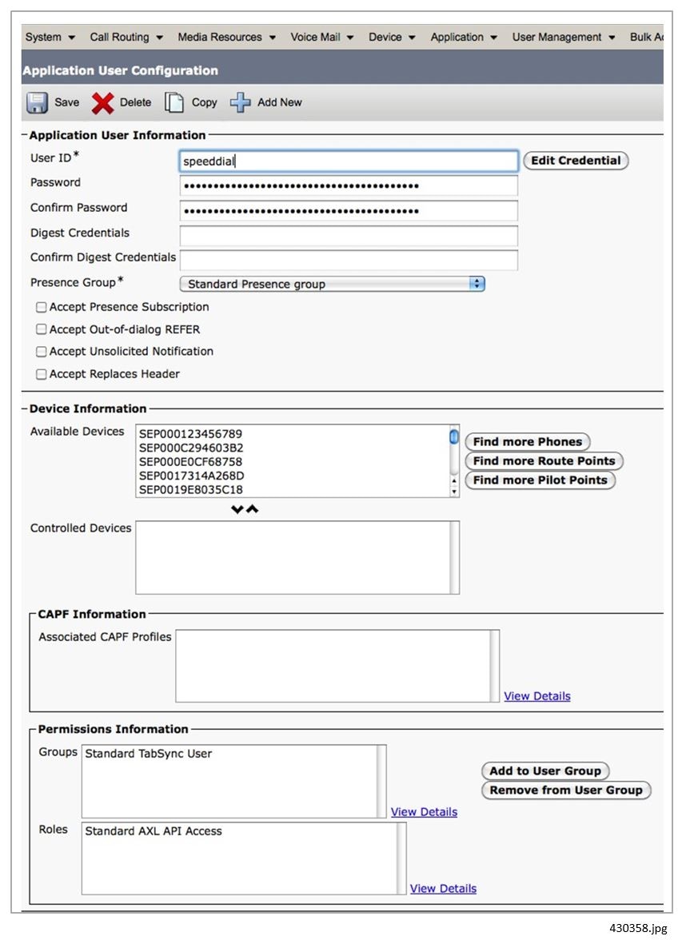The height and width of the screenshot is (948, 686).
Task: Expand the Call Routing menu
Action: click(126, 38)
